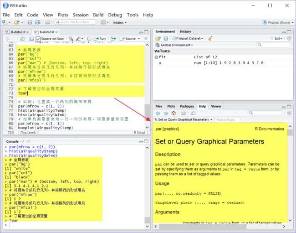Close the R-data2.R tab
This screenshot has height=233, width=296.
click(28, 32)
